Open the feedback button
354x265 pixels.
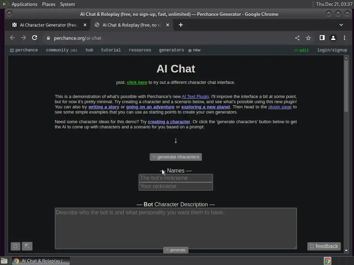pos(324,246)
